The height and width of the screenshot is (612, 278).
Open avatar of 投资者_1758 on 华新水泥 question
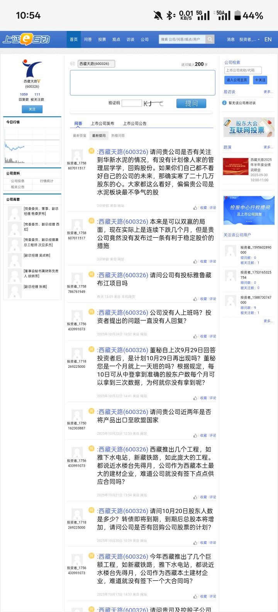(x=77, y=155)
